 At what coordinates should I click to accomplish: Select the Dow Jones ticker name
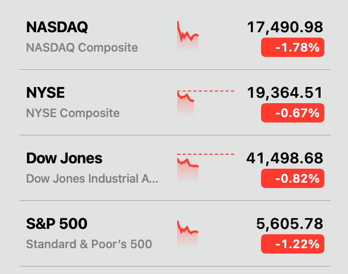(64, 158)
